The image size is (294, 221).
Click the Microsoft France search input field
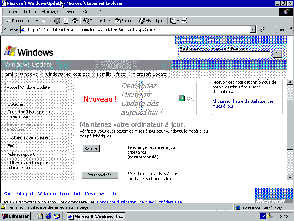point(225,54)
